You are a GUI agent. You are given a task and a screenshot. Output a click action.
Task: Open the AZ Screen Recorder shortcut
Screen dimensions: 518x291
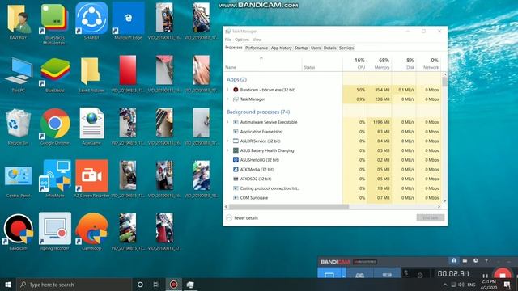pos(91,179)
